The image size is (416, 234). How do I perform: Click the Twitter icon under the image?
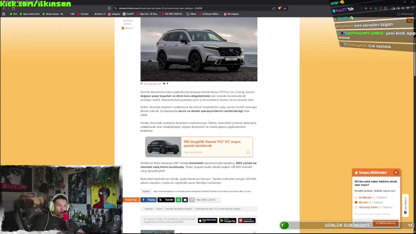pos(164,84)
